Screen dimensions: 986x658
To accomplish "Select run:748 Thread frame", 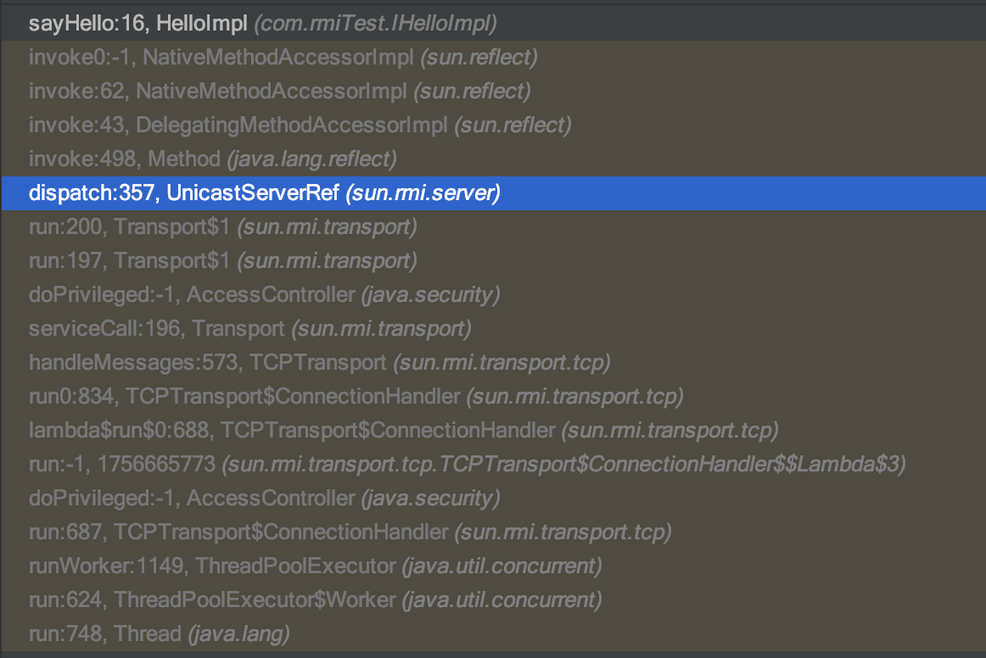I will click(493, 634).
